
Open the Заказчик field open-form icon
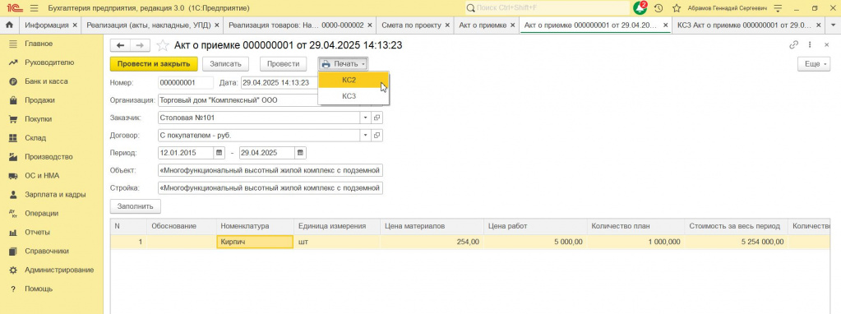click(x=377, y=118)
